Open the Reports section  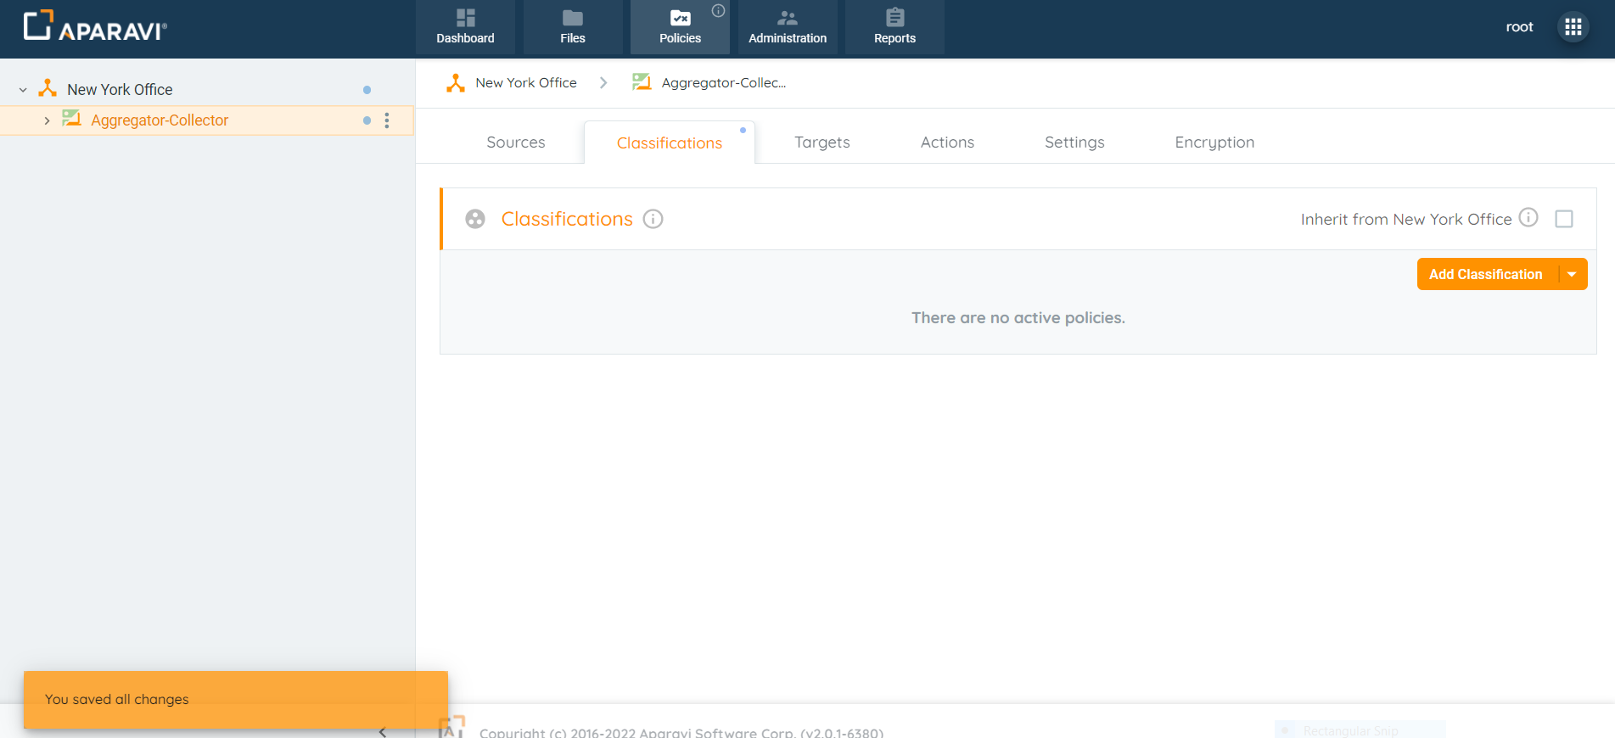(894, 27)
